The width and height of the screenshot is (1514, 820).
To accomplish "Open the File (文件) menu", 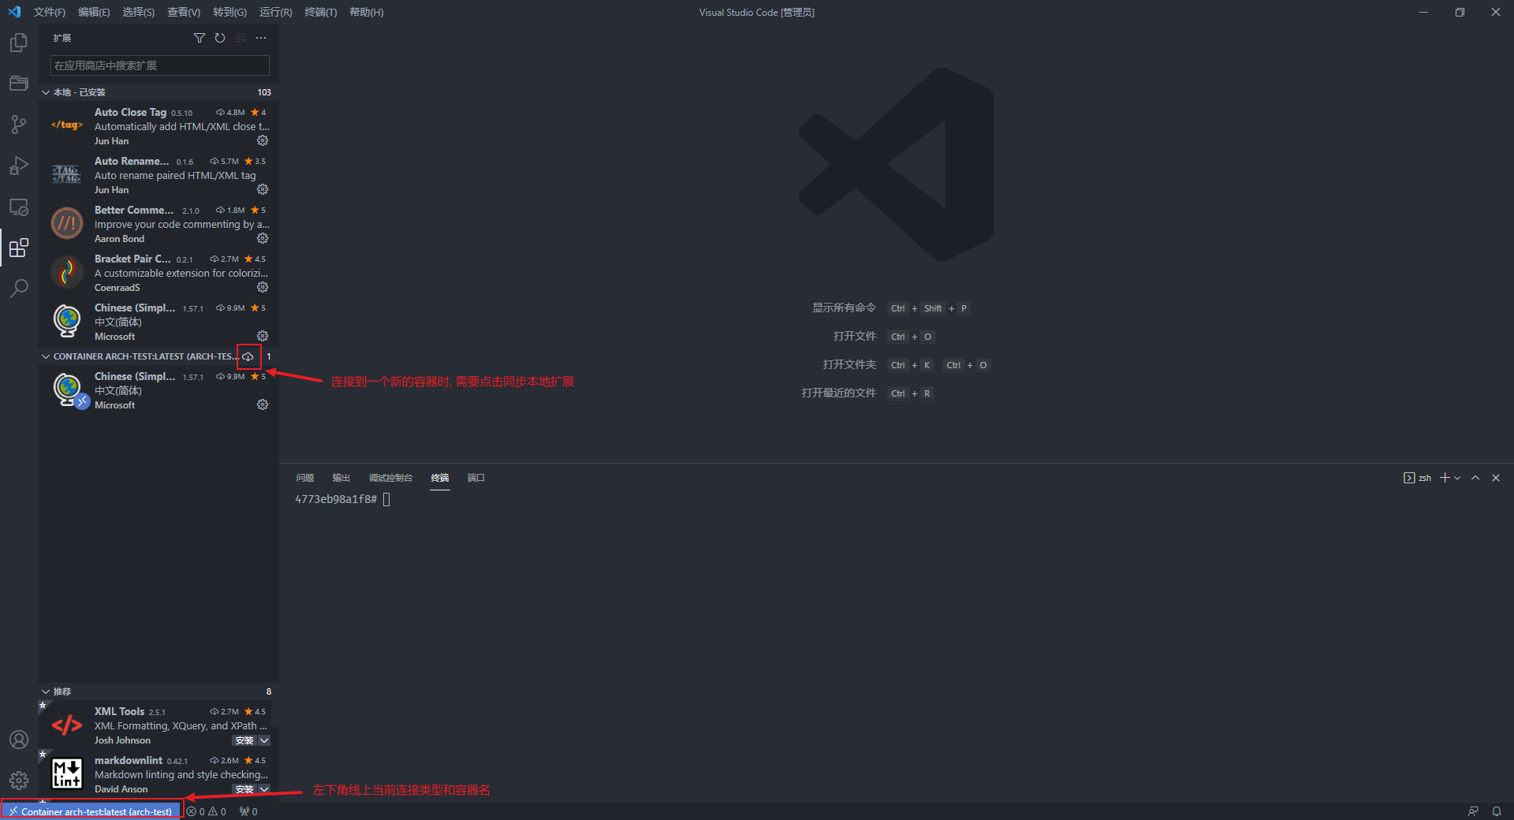I will [x=50, y=12].
